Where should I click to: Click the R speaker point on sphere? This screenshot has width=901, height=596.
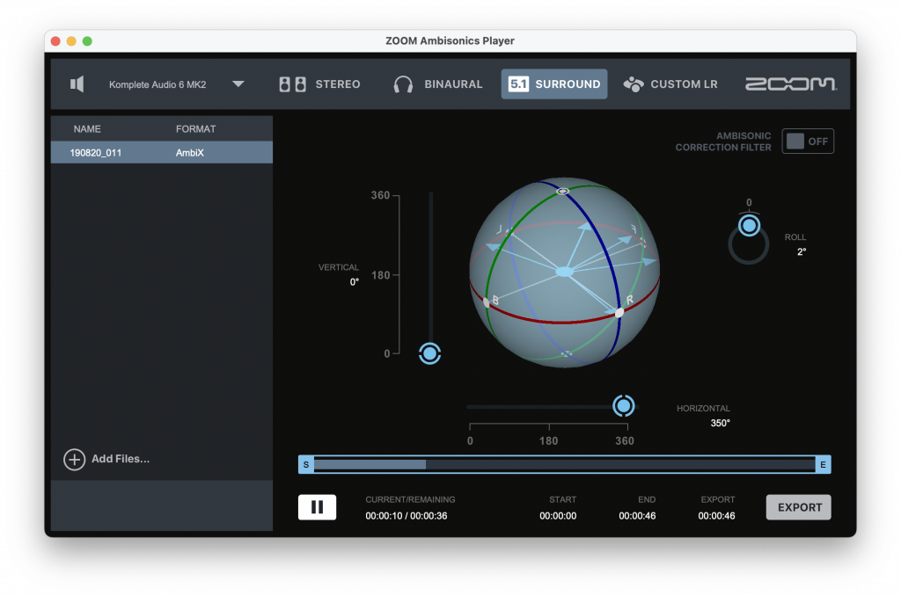pyautogui.click(x=619, y=312)
